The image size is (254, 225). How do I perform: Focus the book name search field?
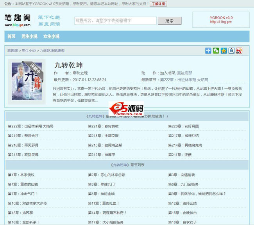click(x=115, y=21)
